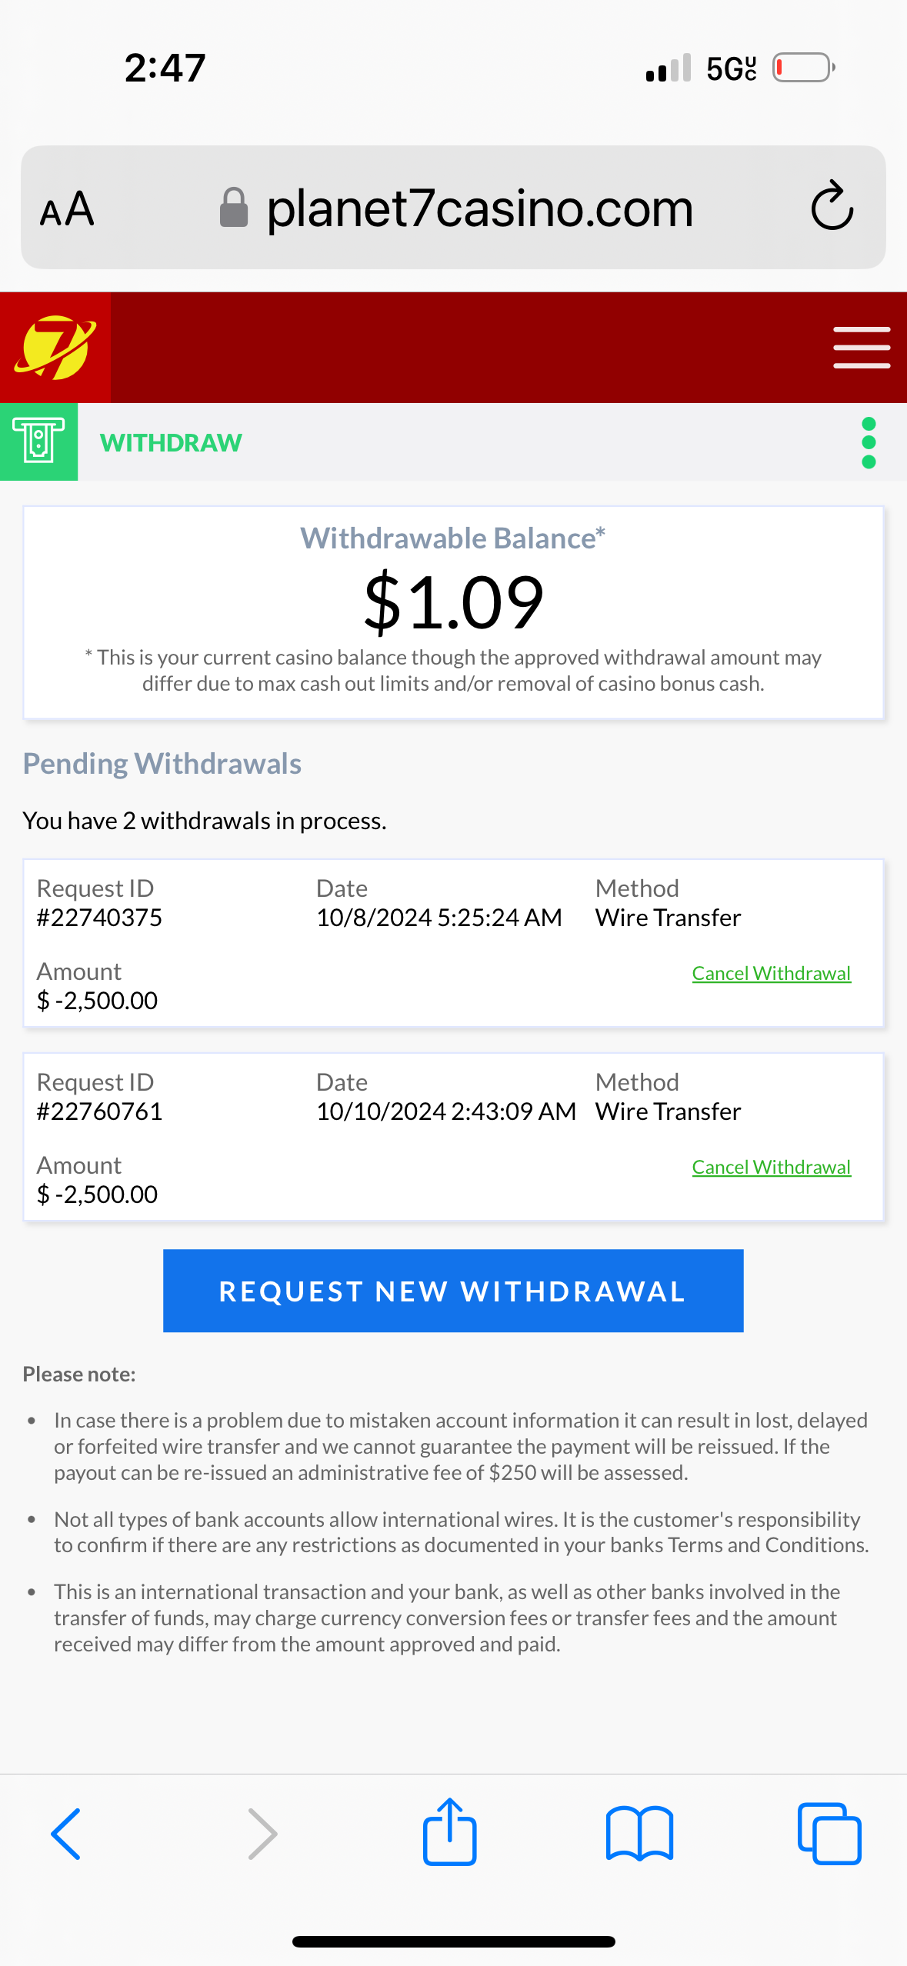Reload the page in Safari
This screenshot has width=907, height=1966.
click(x=832, y=207)
